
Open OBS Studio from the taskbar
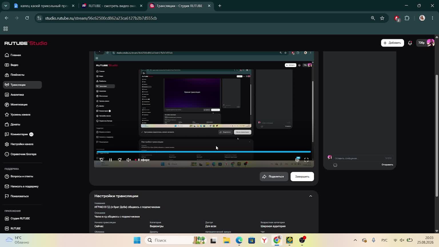[302, 240]
